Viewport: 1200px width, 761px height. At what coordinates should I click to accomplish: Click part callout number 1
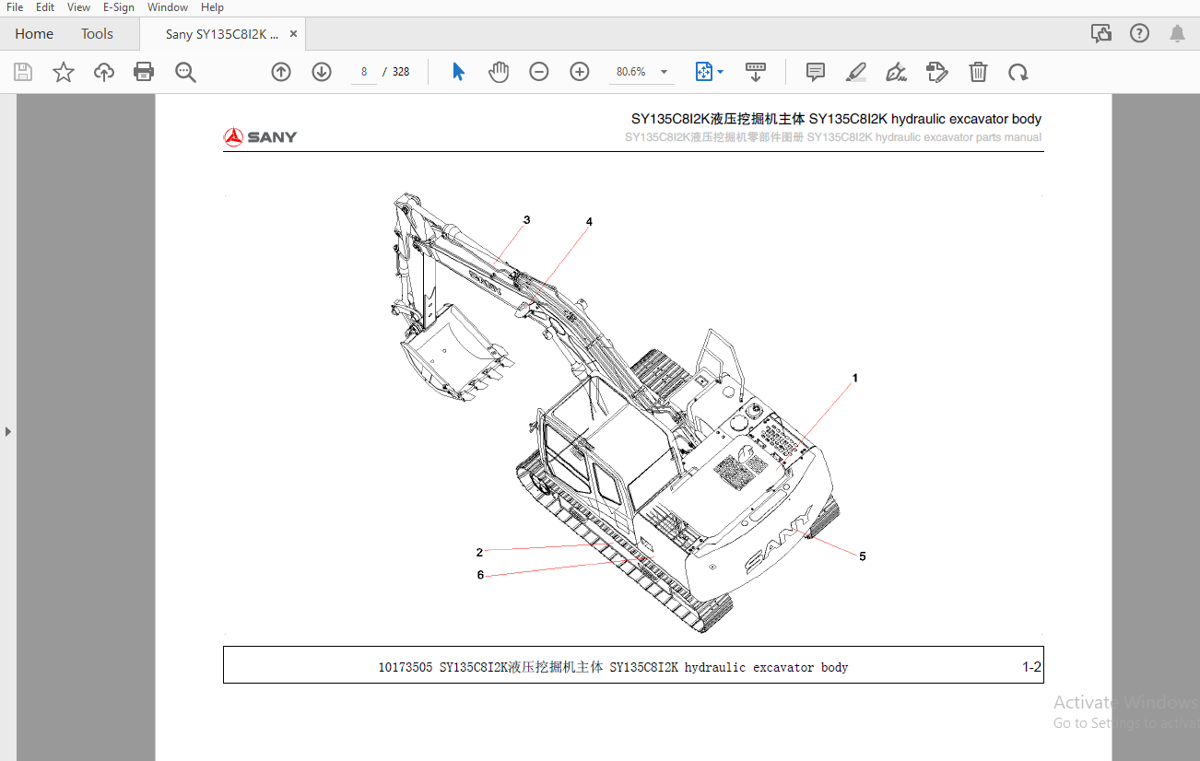pos(854,378)
